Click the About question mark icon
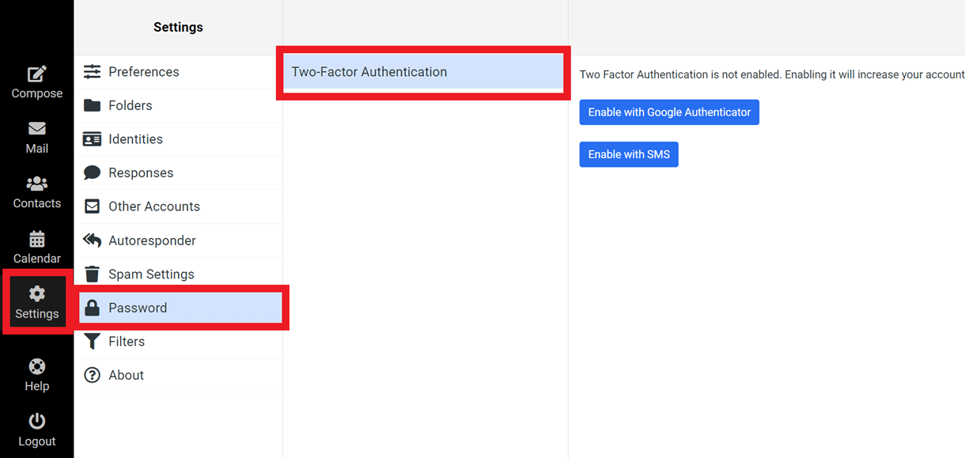 [93, 375]
